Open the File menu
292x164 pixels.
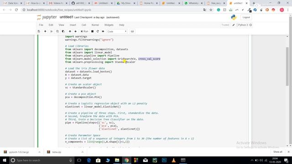(41, 25)
